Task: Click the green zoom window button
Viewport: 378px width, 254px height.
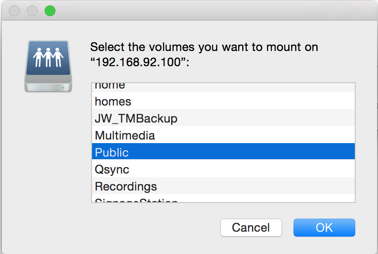Action: (x=50, y=10)
